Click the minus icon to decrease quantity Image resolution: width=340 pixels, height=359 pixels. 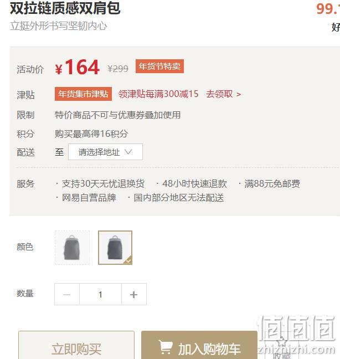coord(66,294)
